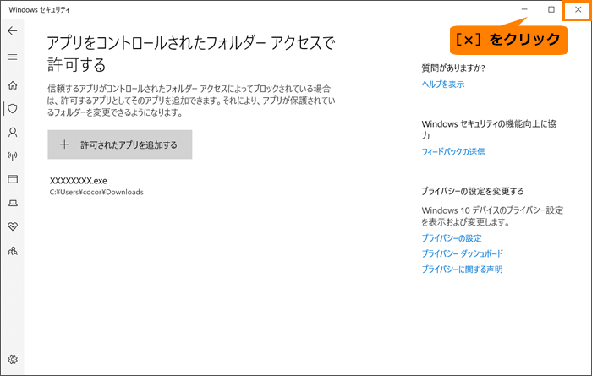Open Device security laptop icon
This screenshot has height=376, width=592.
pos(13,204)
